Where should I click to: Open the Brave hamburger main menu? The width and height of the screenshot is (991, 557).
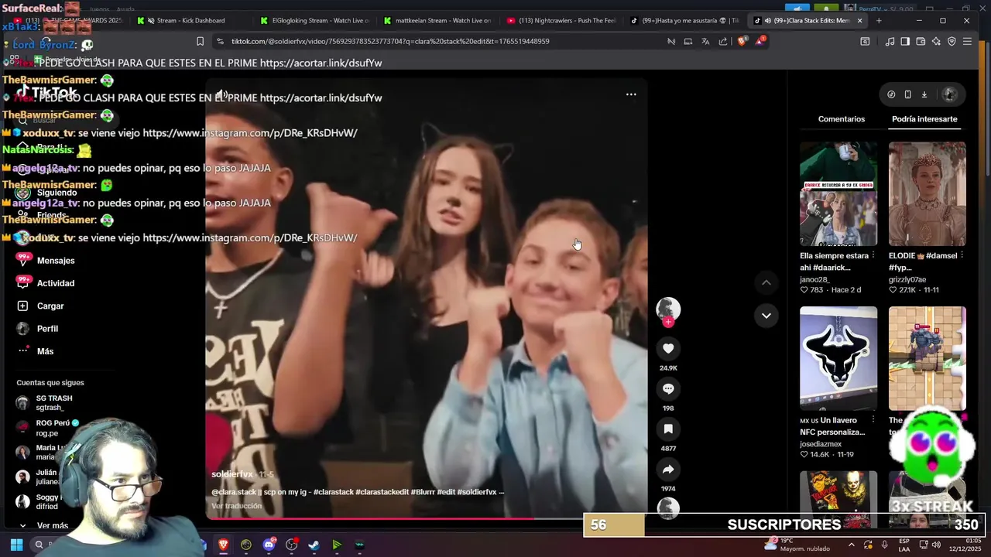coord(967,41)
